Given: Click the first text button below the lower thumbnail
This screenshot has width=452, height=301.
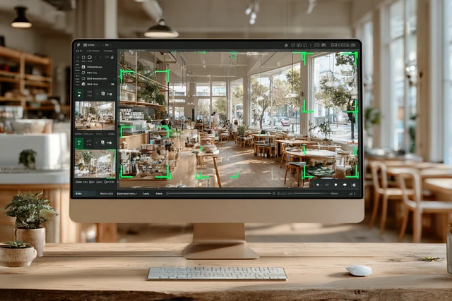Looking at the screenshot, I should coord(78,181).
